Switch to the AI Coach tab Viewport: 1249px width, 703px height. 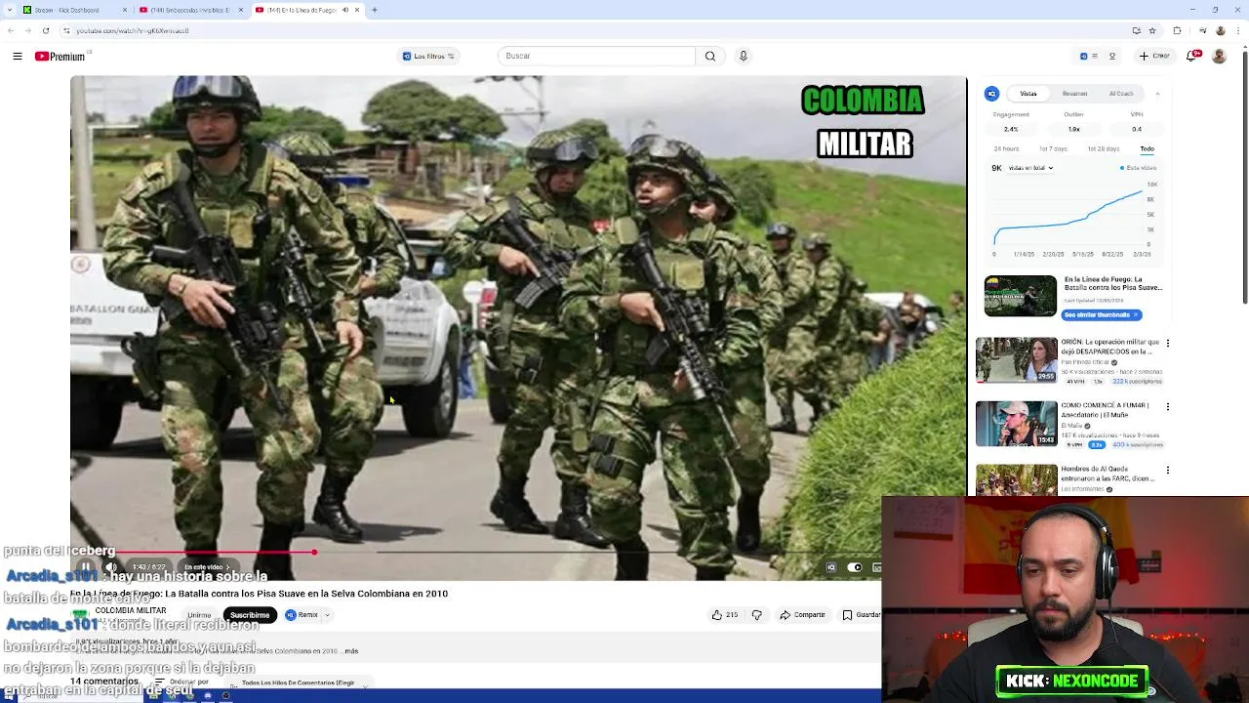1121,94
